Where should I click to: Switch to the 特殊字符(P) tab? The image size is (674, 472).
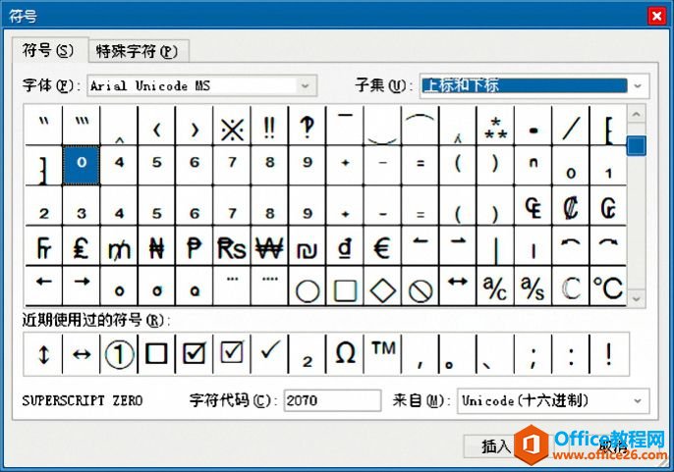pos(137,52)
